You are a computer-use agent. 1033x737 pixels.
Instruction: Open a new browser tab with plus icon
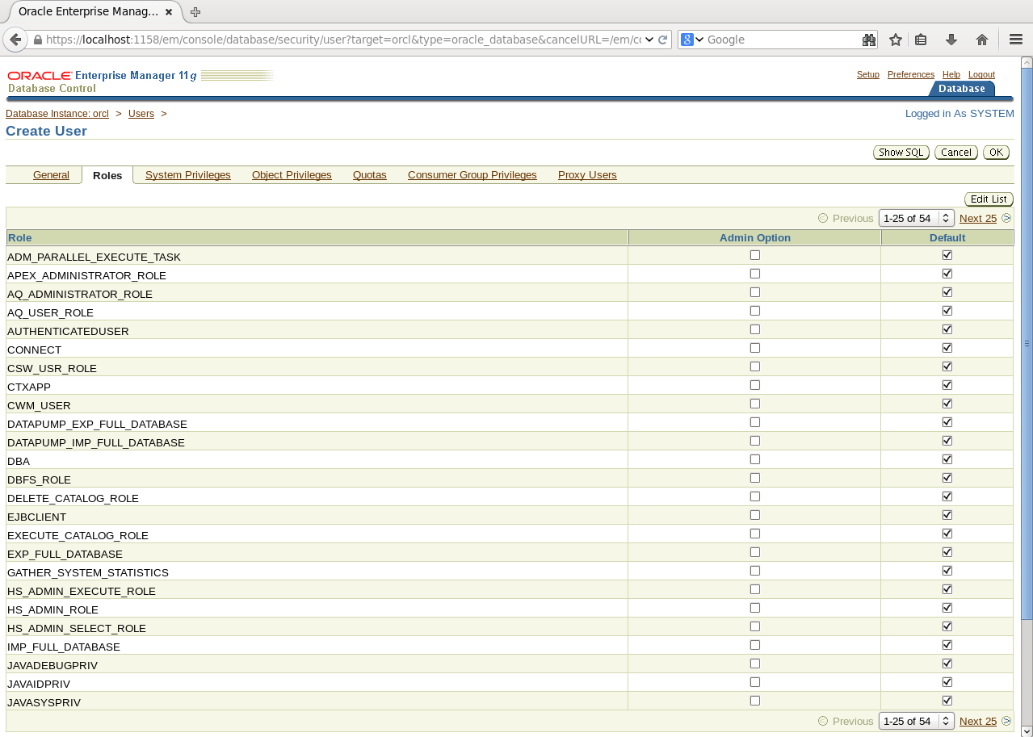pyautogui.click(x=195, y=11)
